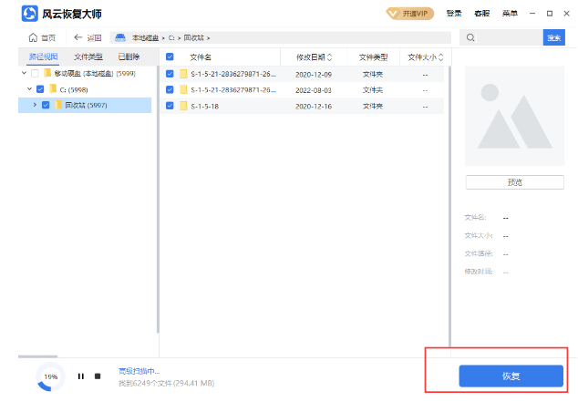Uncheck the S-1-5-18 folder checkbox

click(x=170, y=106)
